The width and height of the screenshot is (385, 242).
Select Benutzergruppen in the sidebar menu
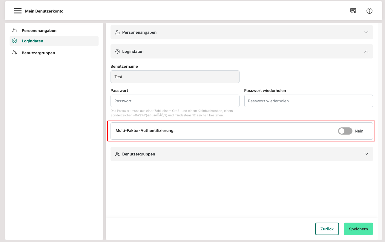(x=38, y=53)
